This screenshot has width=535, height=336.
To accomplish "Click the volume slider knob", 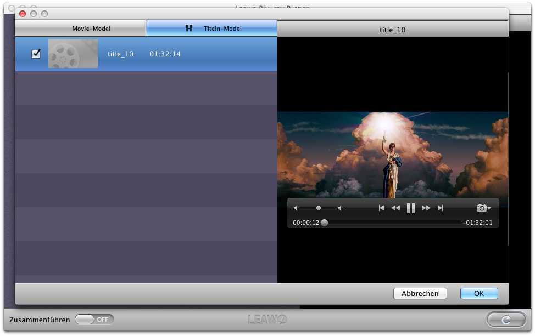I will click(x=319, y=208).
